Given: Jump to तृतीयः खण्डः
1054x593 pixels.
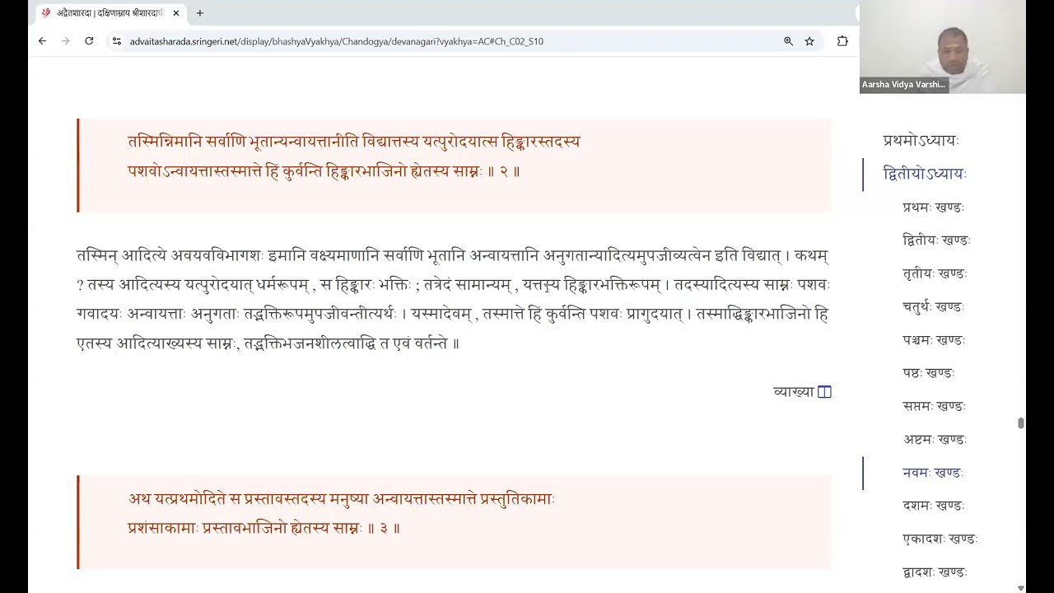Looking at the screenshot, I should [935, 273].
